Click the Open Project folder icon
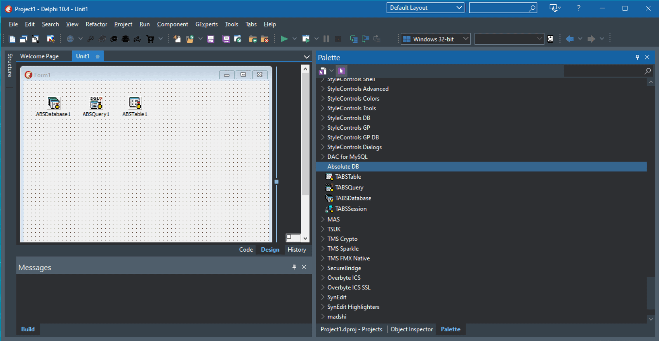The height and width of the screenshot is (341, 659). [190, 39]
